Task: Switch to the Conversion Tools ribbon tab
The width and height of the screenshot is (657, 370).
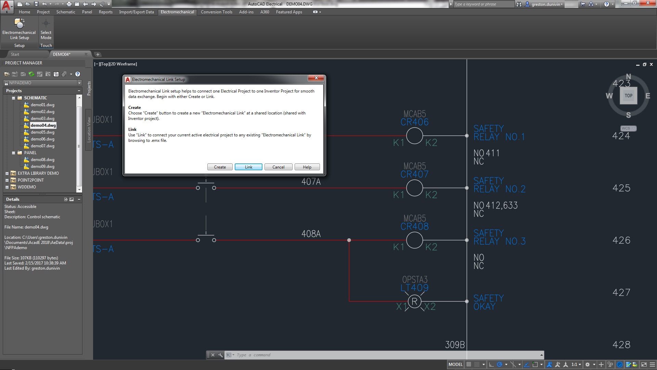Action: coord(216,12)
